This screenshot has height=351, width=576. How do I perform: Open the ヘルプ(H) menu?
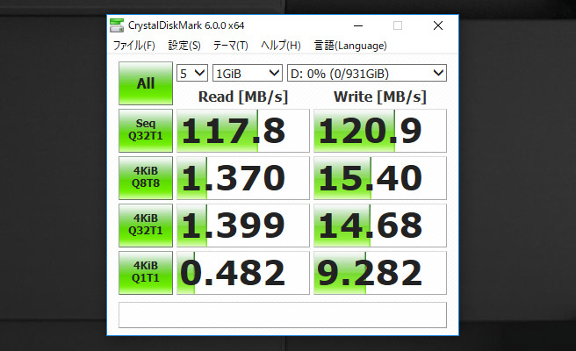tap(280, 46)
